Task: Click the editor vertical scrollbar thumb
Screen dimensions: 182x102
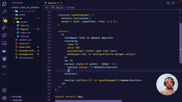Action: point(181,43)
